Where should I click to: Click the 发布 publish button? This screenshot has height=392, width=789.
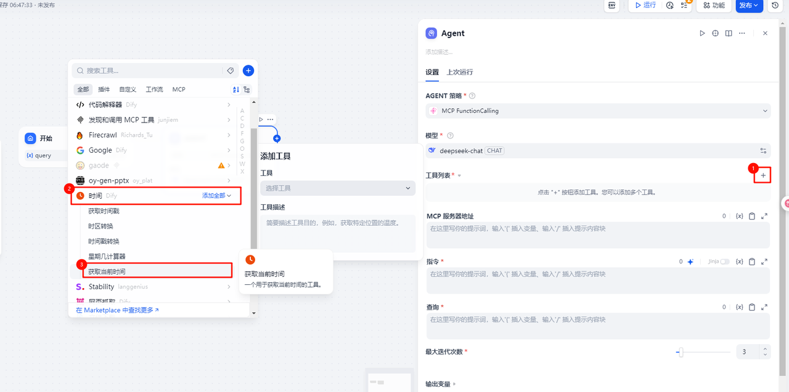[x=749, y=6]
